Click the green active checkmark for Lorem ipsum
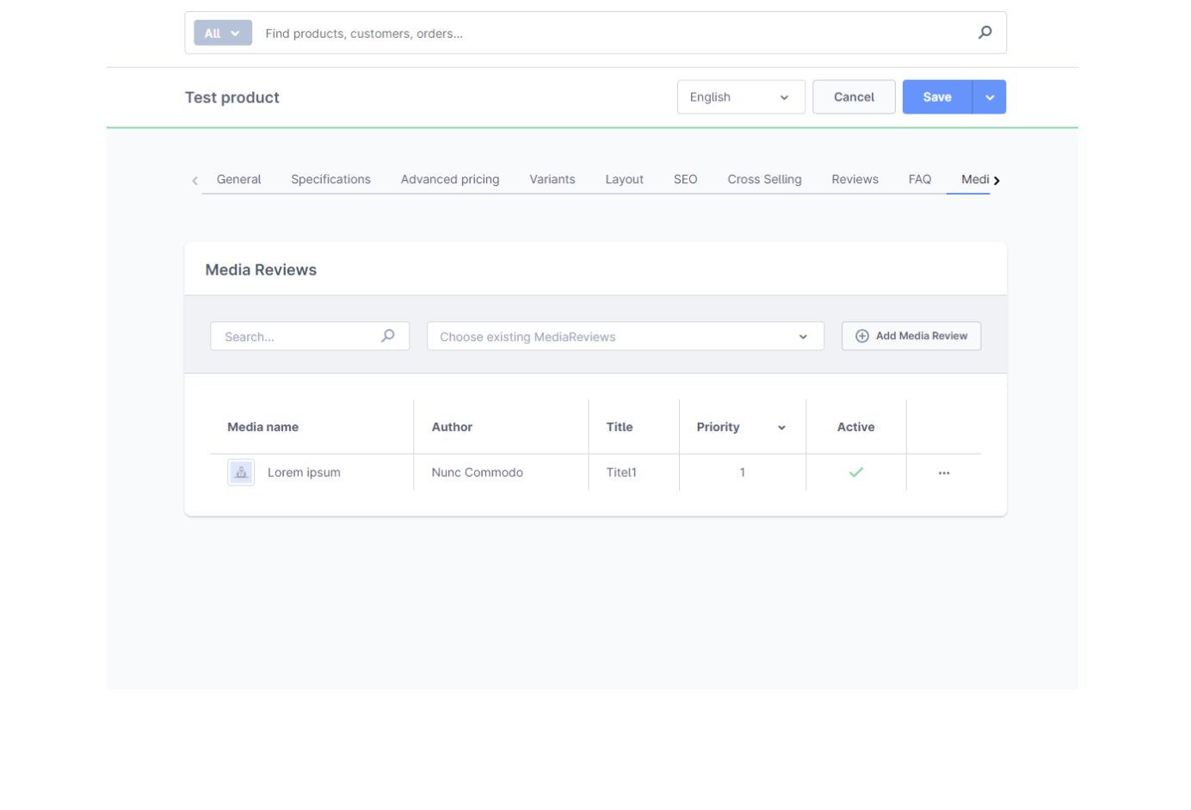Image resolution: width=1191 pixels, height=810 pixels. [x=856, y=473]
